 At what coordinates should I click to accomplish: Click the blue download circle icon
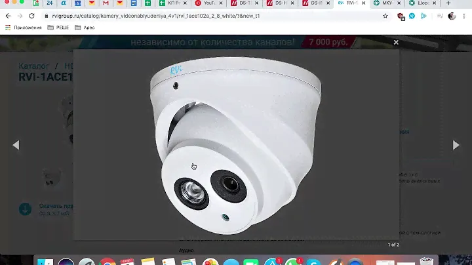click(24, 209)
